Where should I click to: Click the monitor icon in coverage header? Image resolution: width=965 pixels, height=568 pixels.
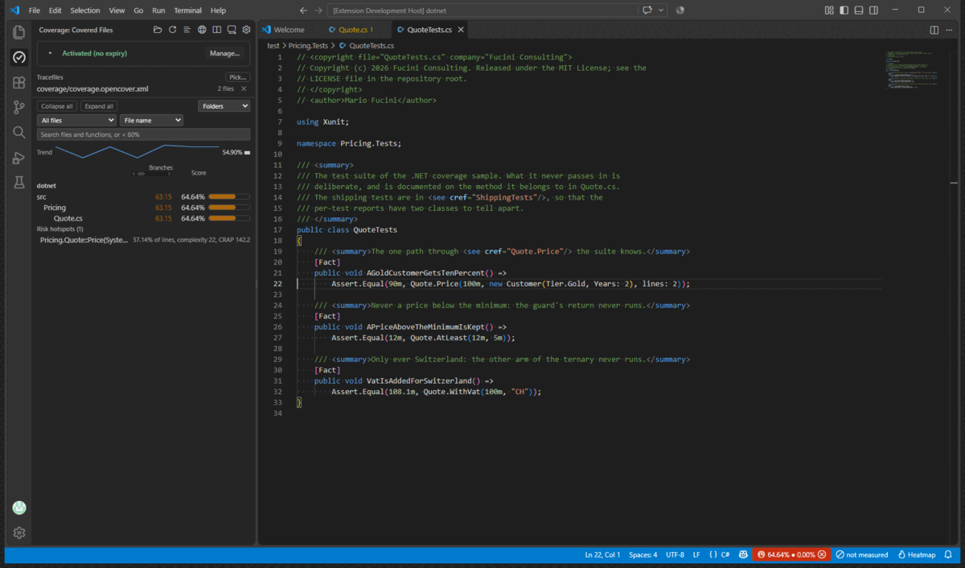coord(232,30)
